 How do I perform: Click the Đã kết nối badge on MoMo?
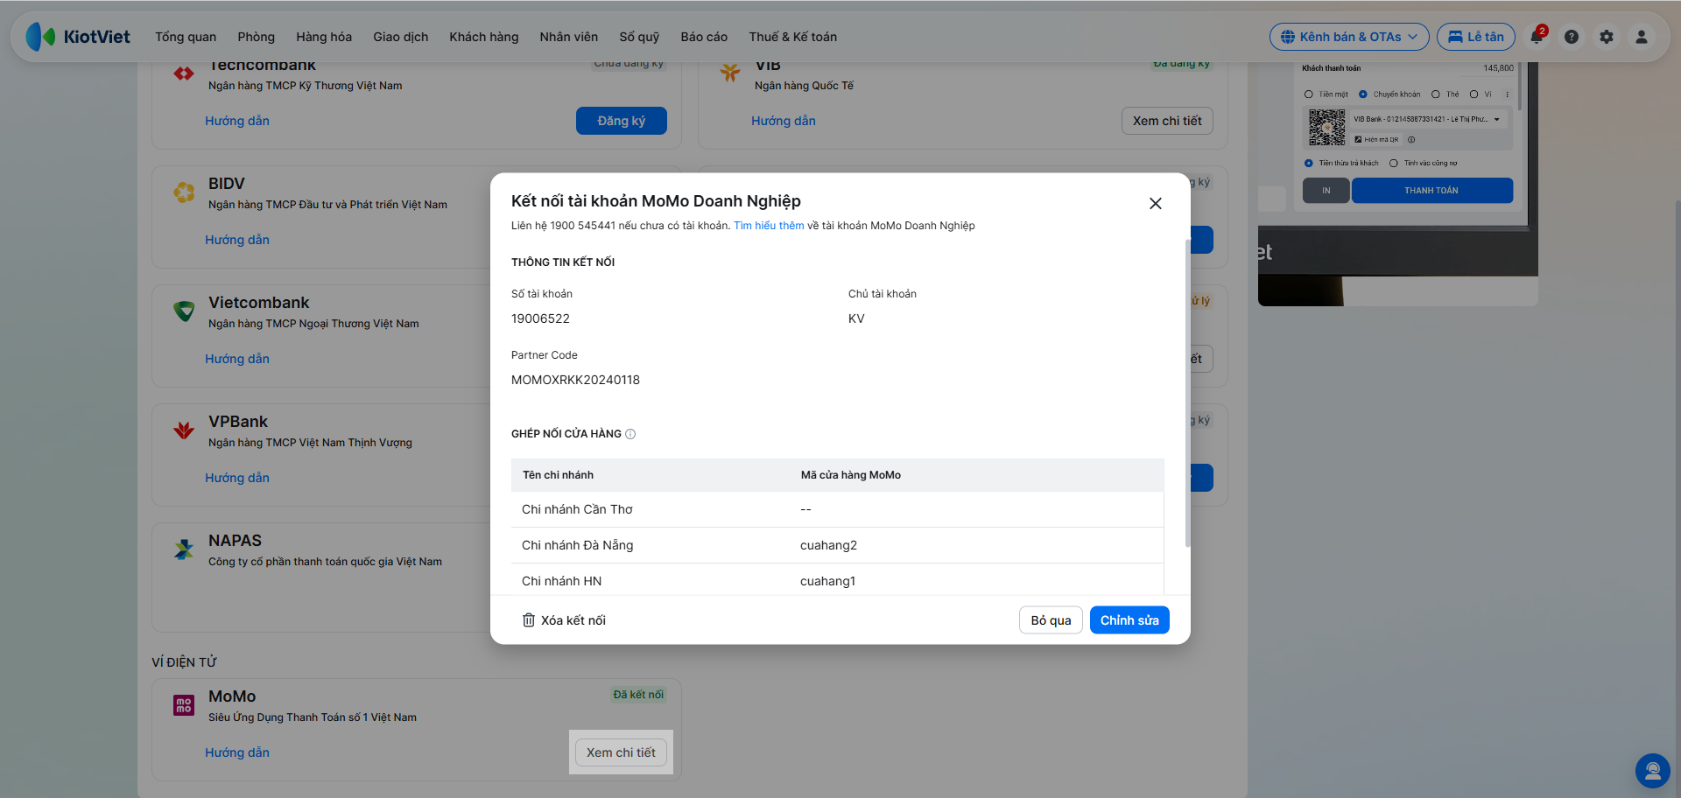coord(638,695)
